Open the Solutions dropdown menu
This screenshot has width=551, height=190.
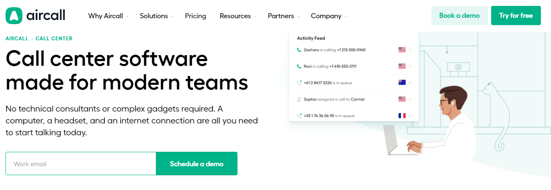tap(157, 16)
